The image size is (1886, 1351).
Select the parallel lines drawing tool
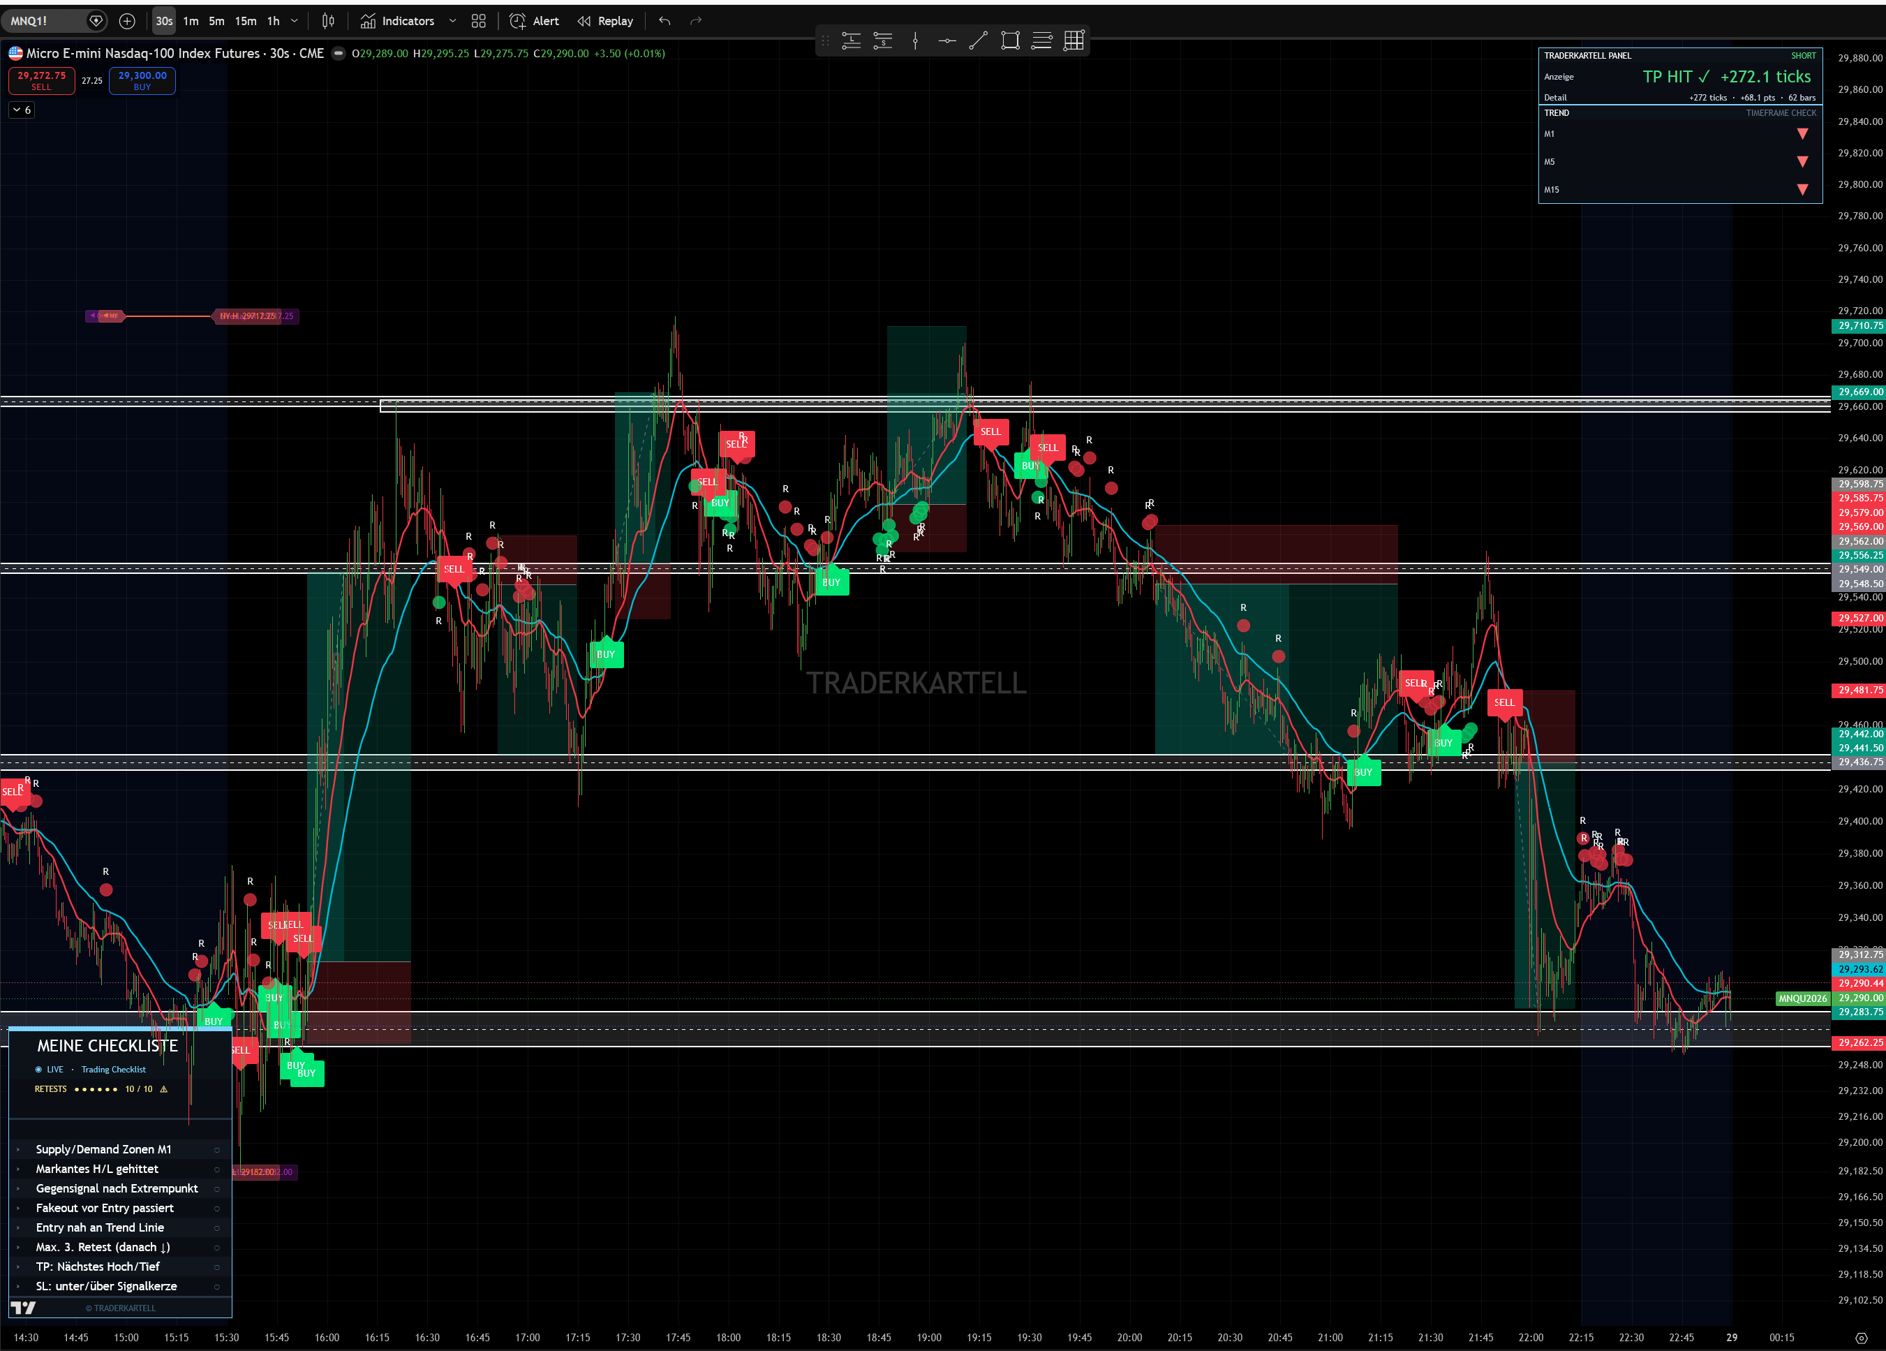click(x=1042, y=40)
